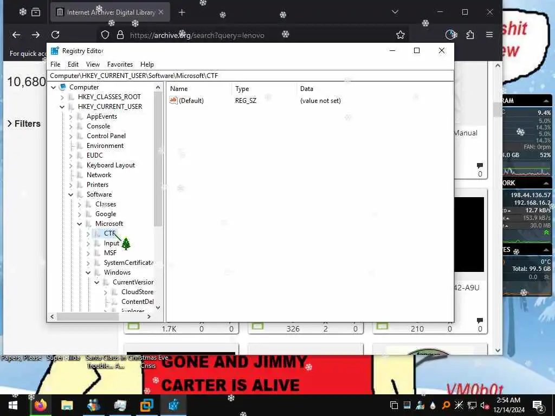
Task: Expand Filters on archive.org page
Action: click(x=24, y=124)
